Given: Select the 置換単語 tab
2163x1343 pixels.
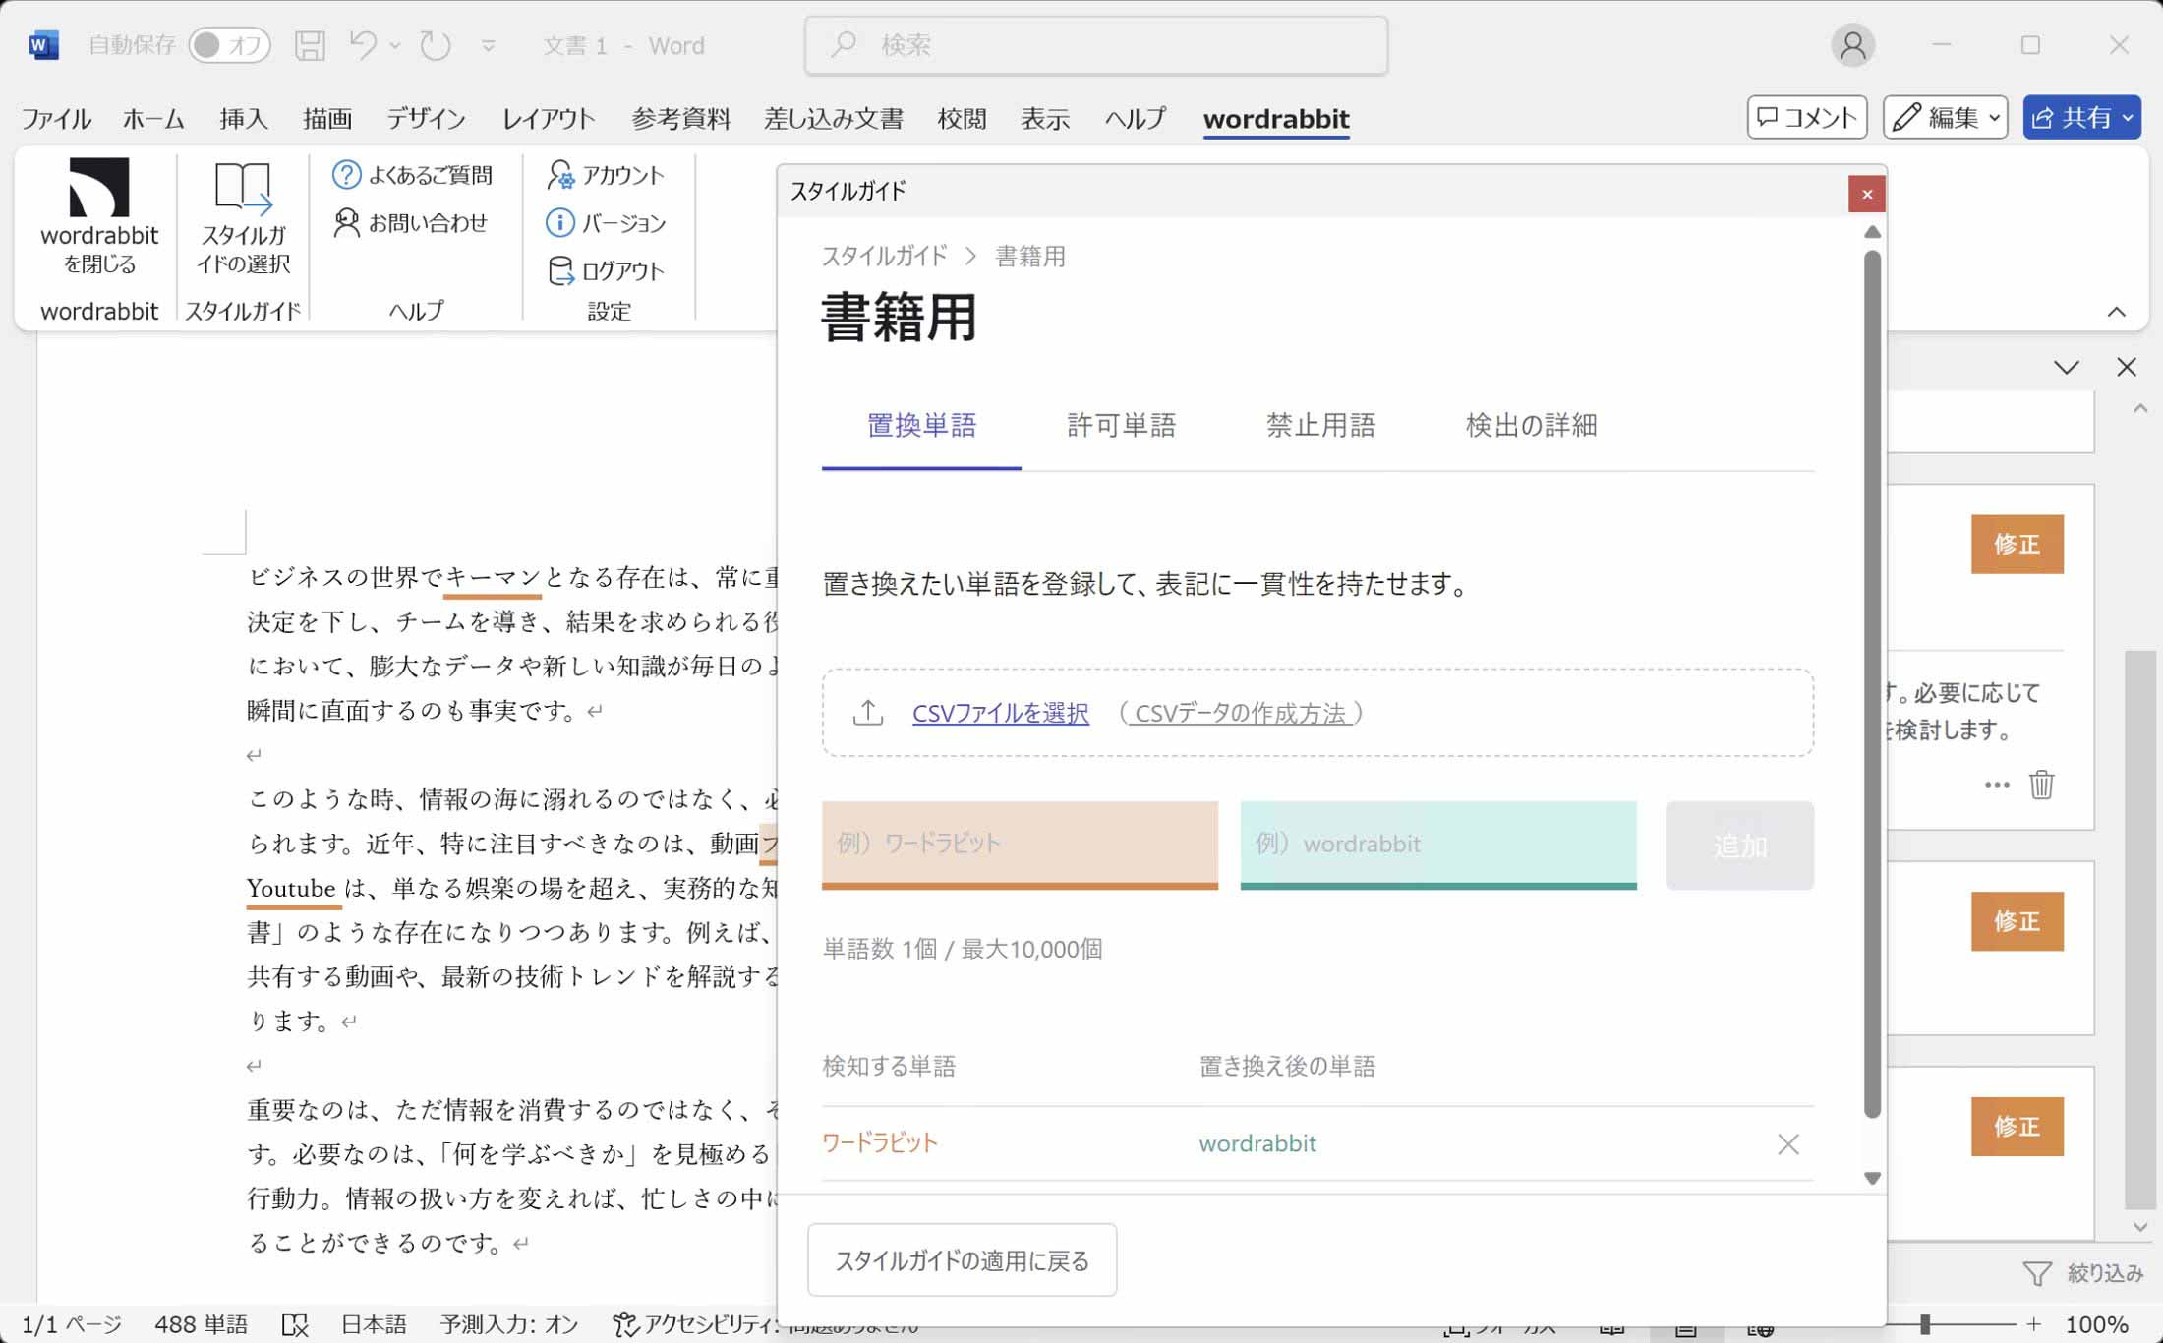Looking at the screenshot, I should pos(921,426).
